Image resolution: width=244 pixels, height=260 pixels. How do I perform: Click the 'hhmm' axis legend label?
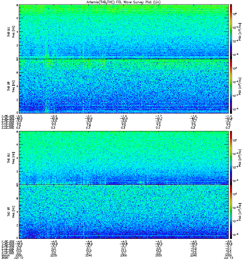[5, 255]
